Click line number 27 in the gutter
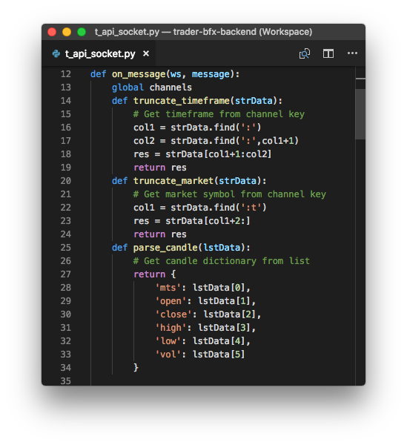407x445 pixels. (65, 274)
